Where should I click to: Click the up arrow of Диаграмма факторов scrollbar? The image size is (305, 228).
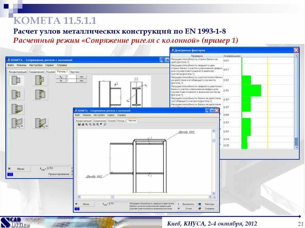click(296, 56)
